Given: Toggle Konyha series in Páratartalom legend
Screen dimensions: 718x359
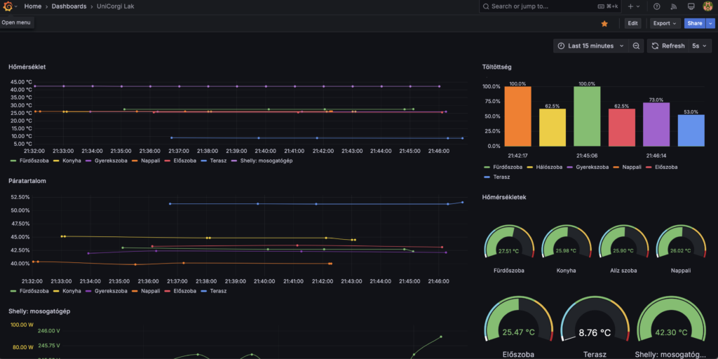Looking at the screenshot, I should pyautogui.click(x=72, y=290).
